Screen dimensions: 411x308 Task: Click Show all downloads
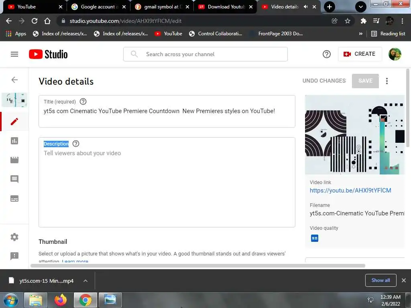tap(380, 280)
